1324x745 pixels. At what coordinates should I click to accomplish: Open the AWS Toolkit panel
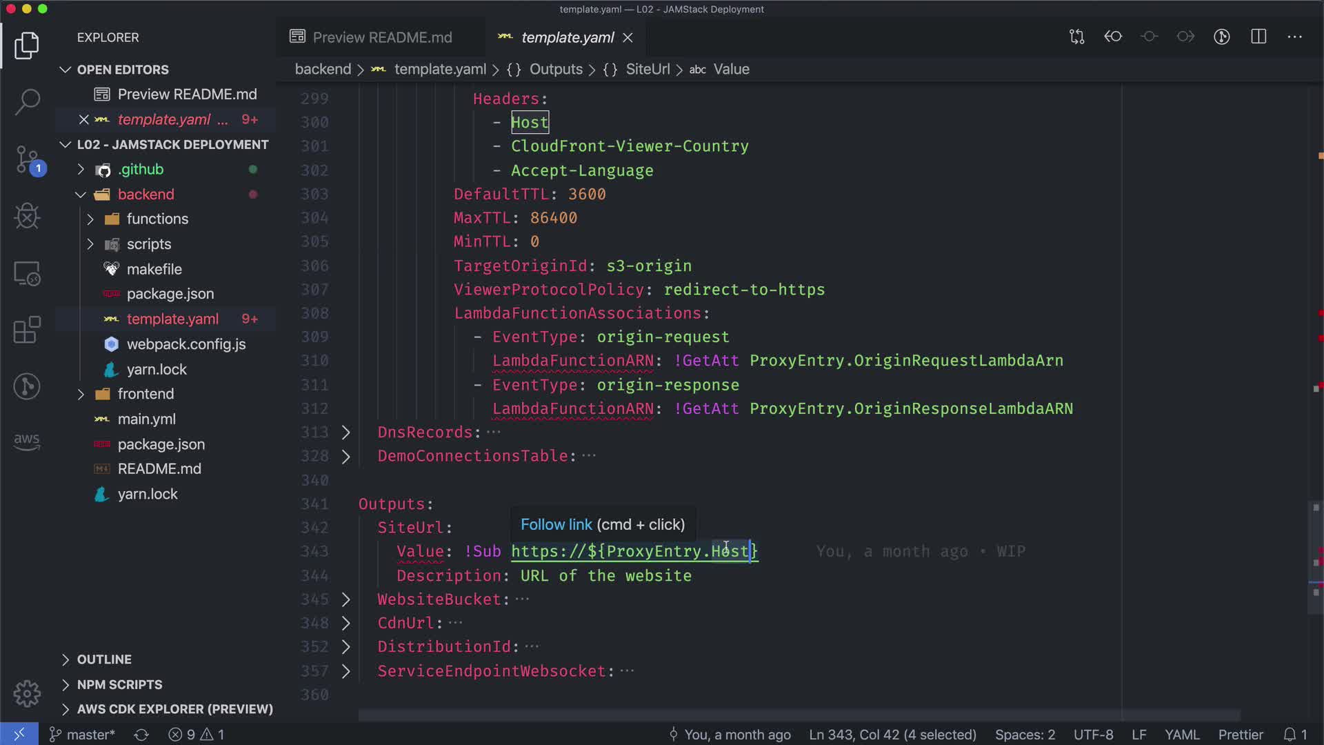click(x=27, y=441)
